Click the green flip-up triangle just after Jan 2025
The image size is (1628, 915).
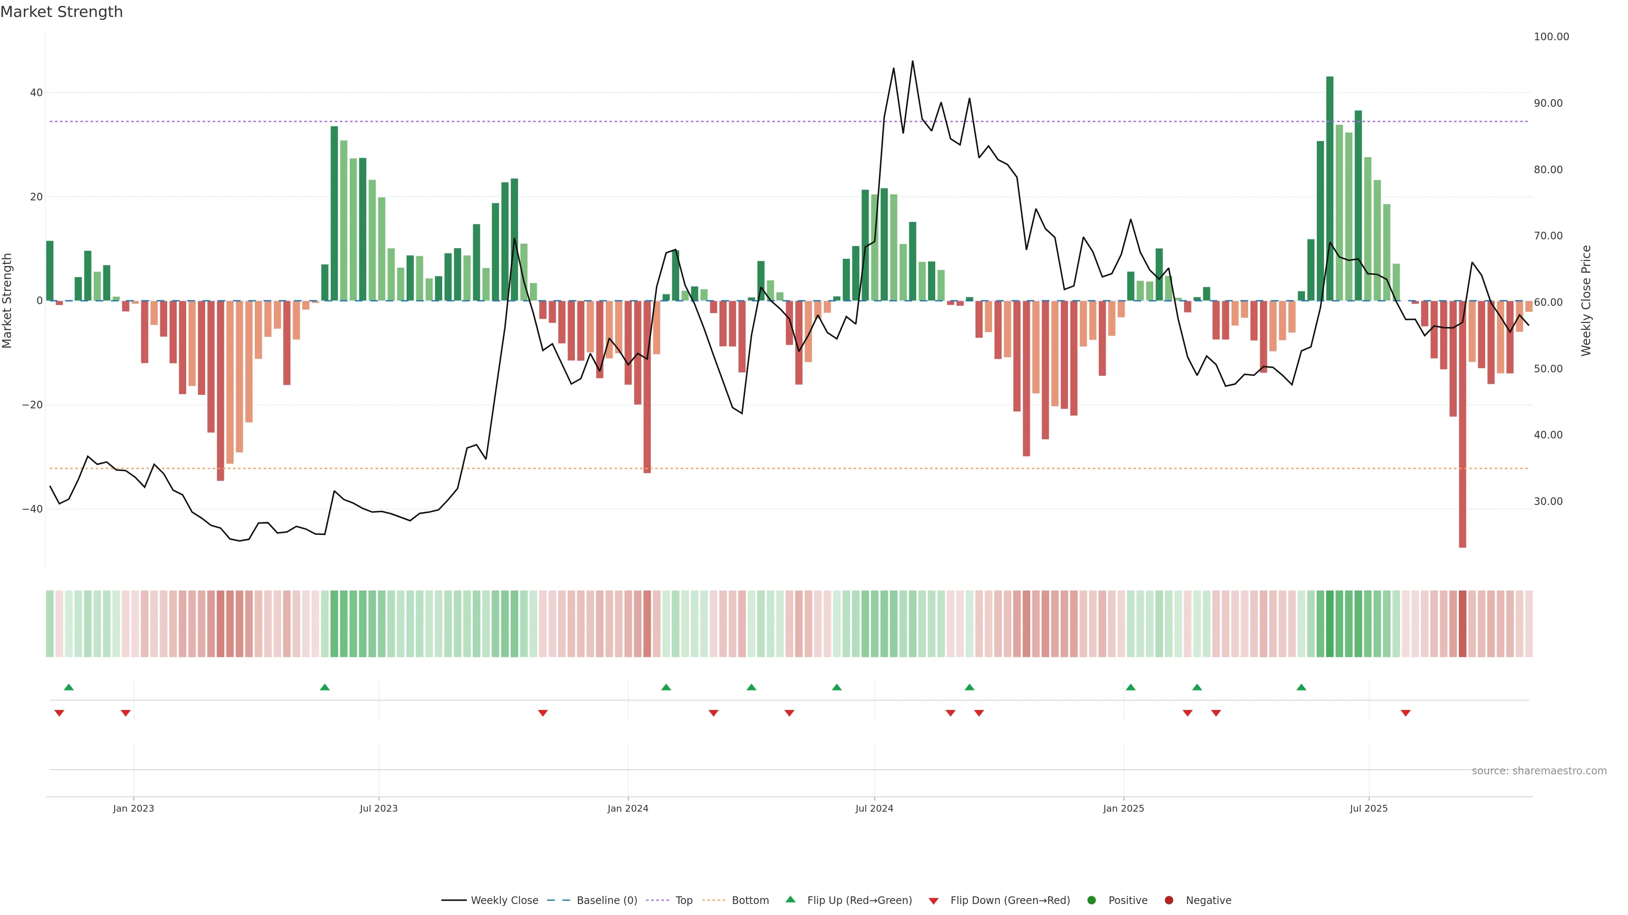(x=1131, y=687)
